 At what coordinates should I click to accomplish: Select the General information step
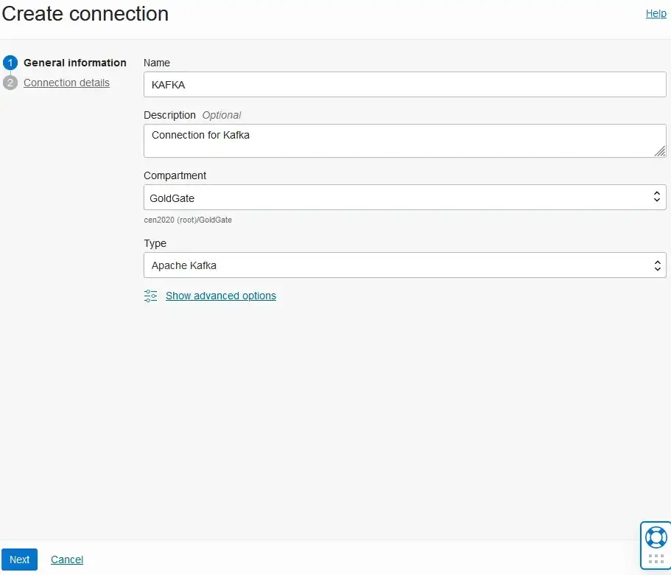[74, 63]
